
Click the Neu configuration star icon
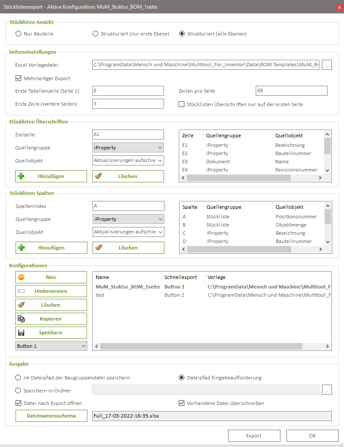[21, 277]
